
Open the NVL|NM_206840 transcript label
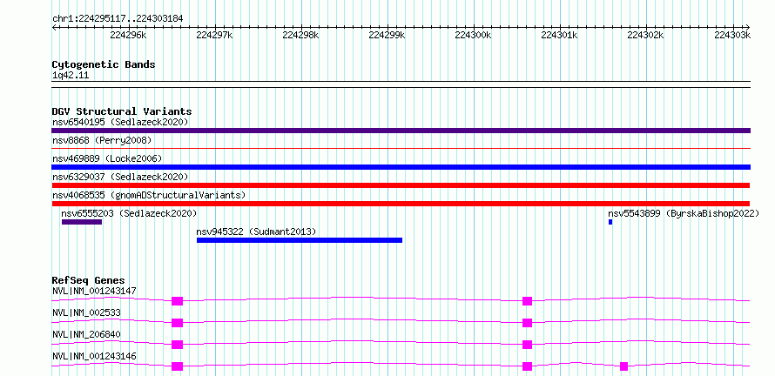coord(86,334)
